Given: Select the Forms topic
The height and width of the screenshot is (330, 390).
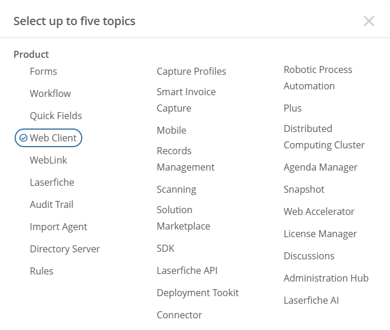Looking at the screenshot, I should tap(44, 71).
